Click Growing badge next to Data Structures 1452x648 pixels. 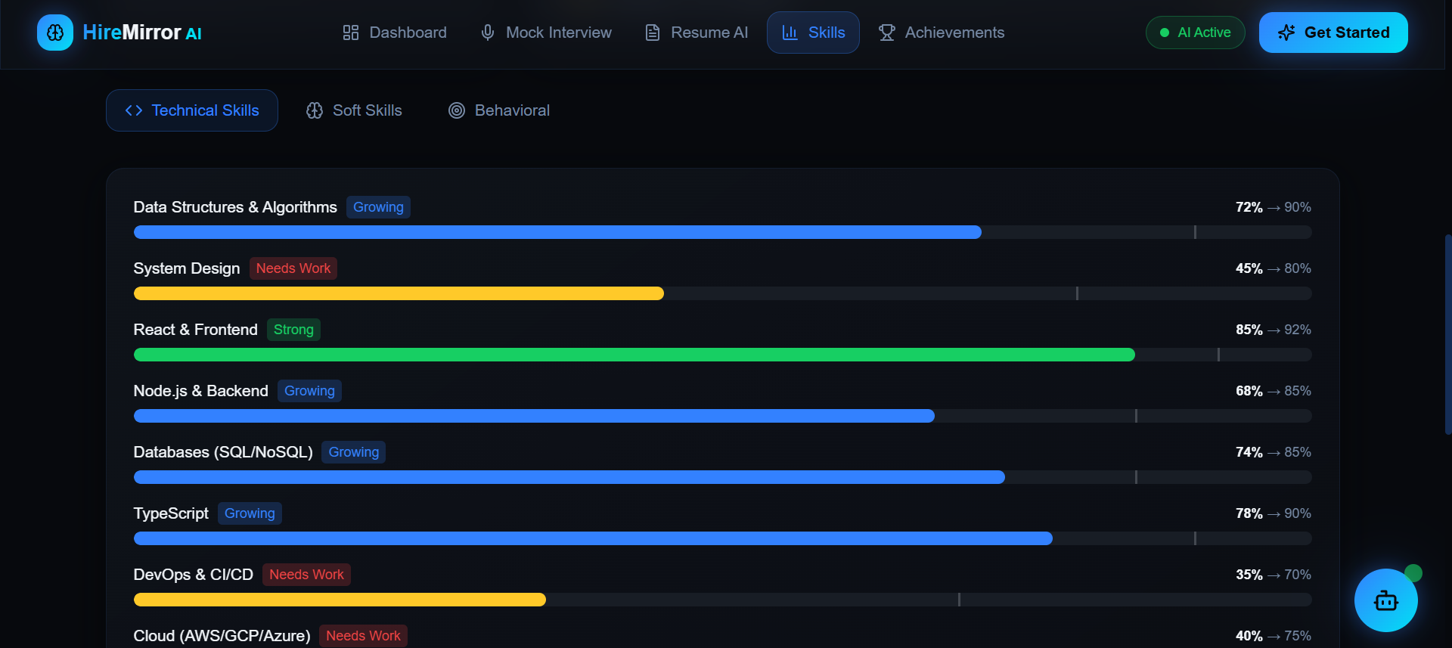click(x=378, y=207)
